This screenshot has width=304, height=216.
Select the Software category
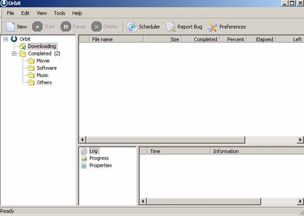point(47,68)
